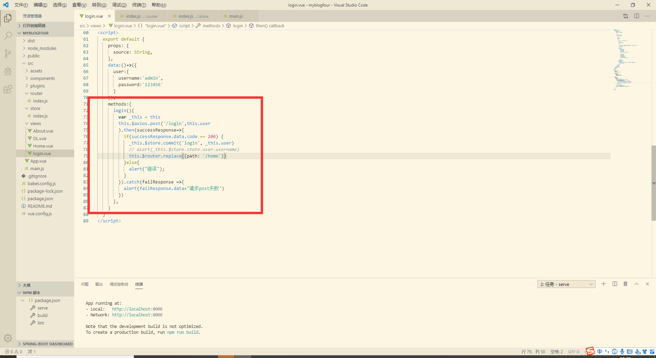Switch to the 问题 problems panel tab

tap(85, 284)
